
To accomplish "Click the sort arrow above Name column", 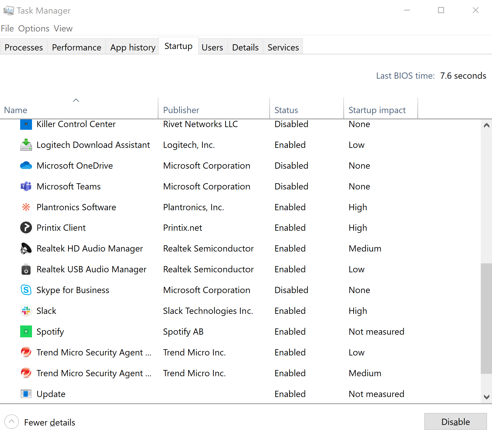I will pos(76,100).
